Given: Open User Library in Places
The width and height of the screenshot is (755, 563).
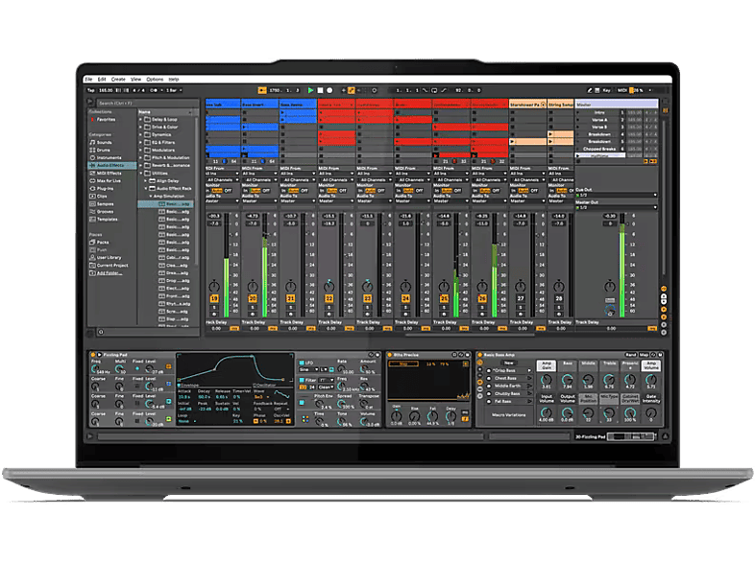Looking at the screenshot, I should [x=109, y=258].
